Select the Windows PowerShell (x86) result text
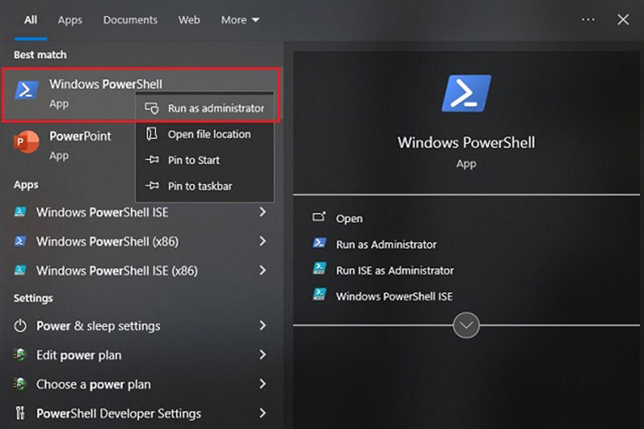644x429 pixels. 107,242
